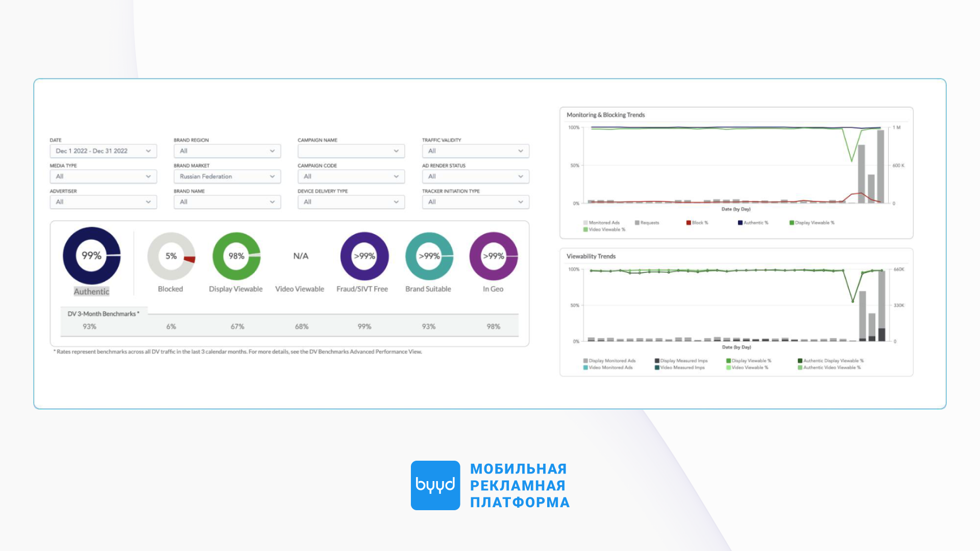Click the Display Viewable 98% donut
This screenshot has height=551, width=980.
click(x=236, y=256)
